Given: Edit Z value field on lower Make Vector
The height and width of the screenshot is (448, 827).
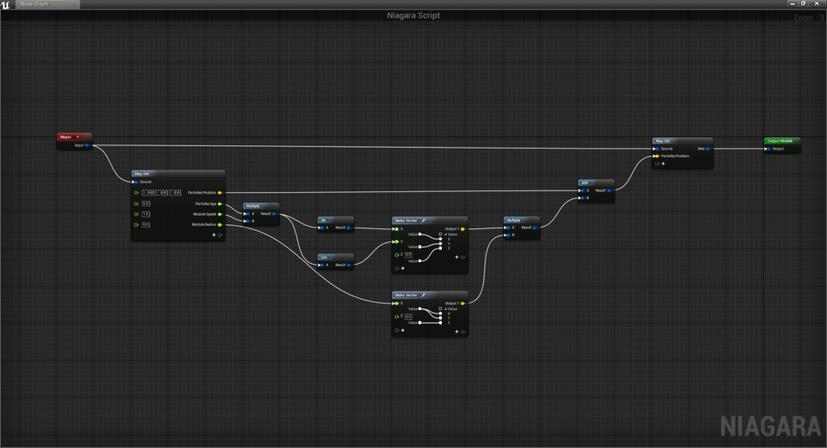Looking at the screenshot, I should coord(408,316).
